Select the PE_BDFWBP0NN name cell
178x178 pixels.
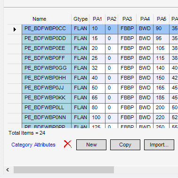(x=47, y=118)
